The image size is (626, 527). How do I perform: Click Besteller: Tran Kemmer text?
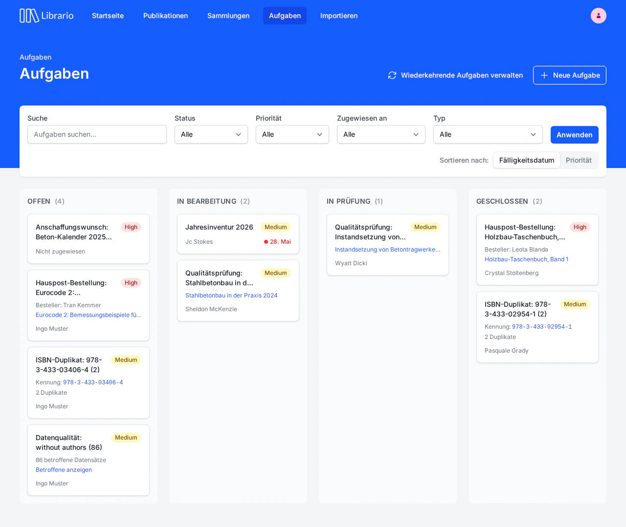point(68,305)
